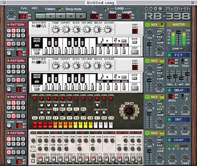
Task: Click the Step button on the second synth
Action: [x=135, y=88]
